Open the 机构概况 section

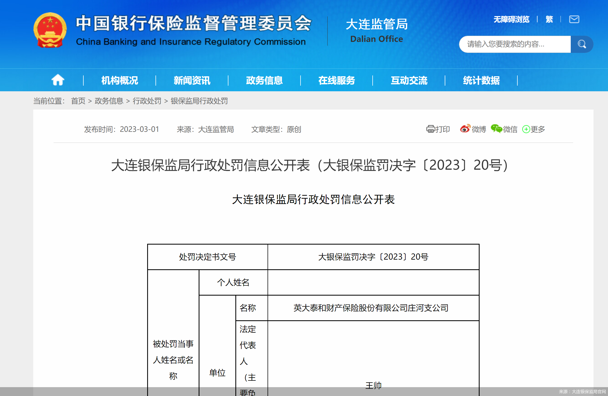[119, 80]
